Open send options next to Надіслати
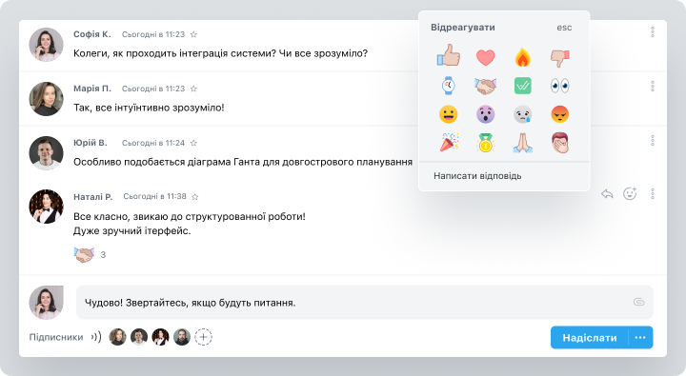Screen dimensions: 686x376 pos(640,338)
